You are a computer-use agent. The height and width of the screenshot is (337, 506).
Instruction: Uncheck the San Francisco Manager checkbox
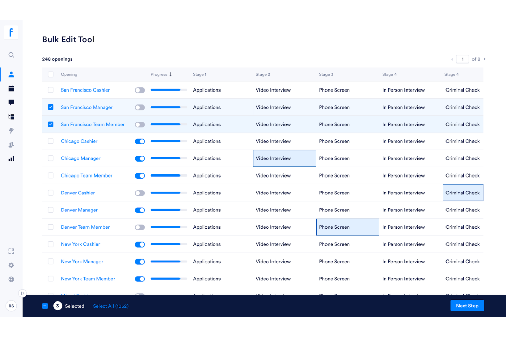(51, 107)
